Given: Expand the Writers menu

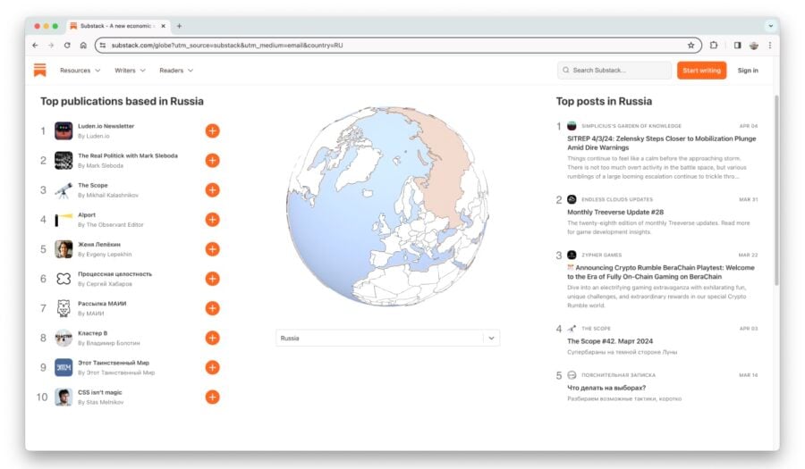Looking at the screenshot, I should pyautogui.click(x=130, y=71).
